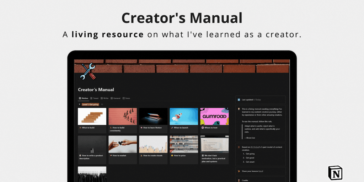Click the Bruce Lee quote attribution
Image resolution: width=364 pixels, height=182 pixels.
(250, 138)
